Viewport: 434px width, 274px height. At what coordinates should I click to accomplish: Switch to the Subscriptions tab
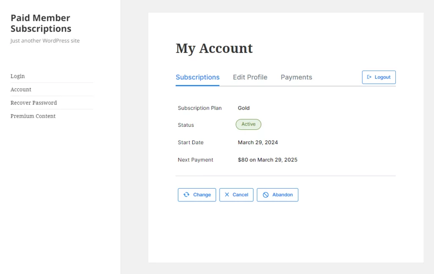(198, 77)
